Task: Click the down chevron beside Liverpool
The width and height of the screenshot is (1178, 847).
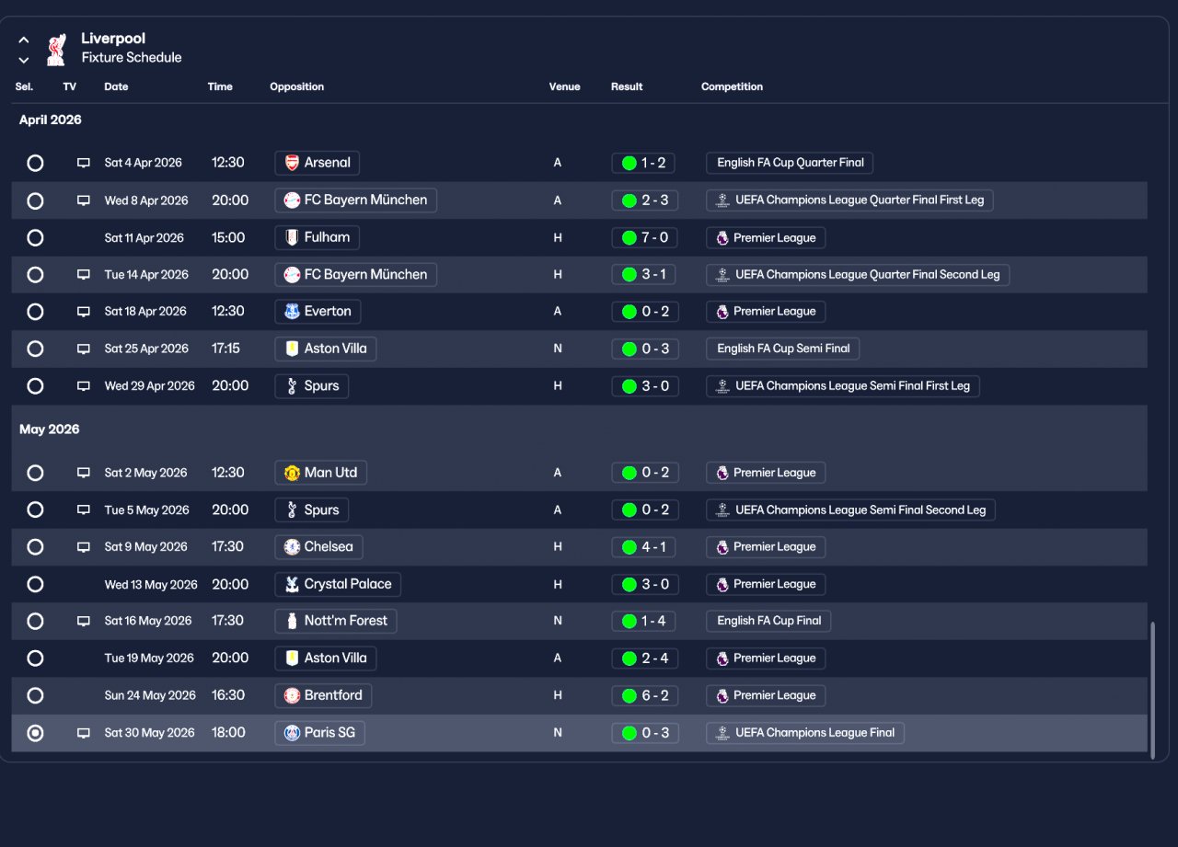Action: (24, 60)
